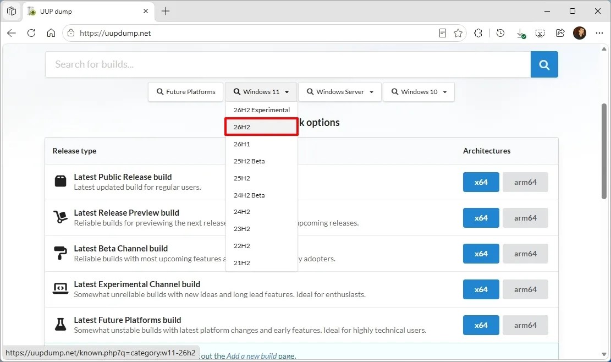Pick the 25H2 menu option
The image size is (611, 362).
click(261, 178)
